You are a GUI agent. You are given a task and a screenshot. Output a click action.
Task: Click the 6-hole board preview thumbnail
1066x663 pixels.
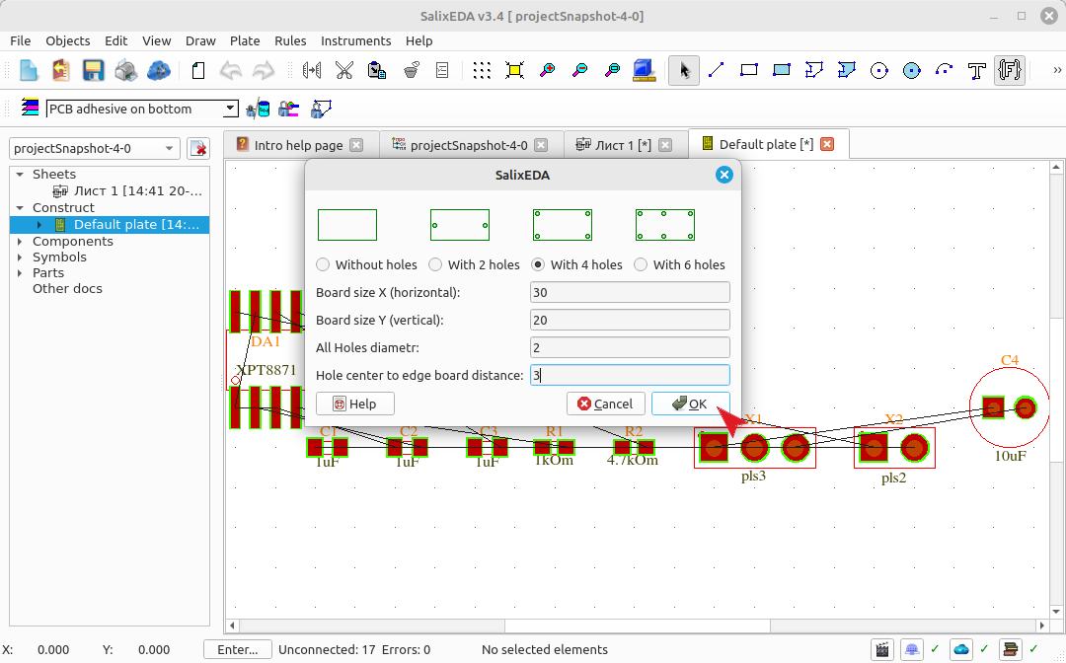[665, 225]
